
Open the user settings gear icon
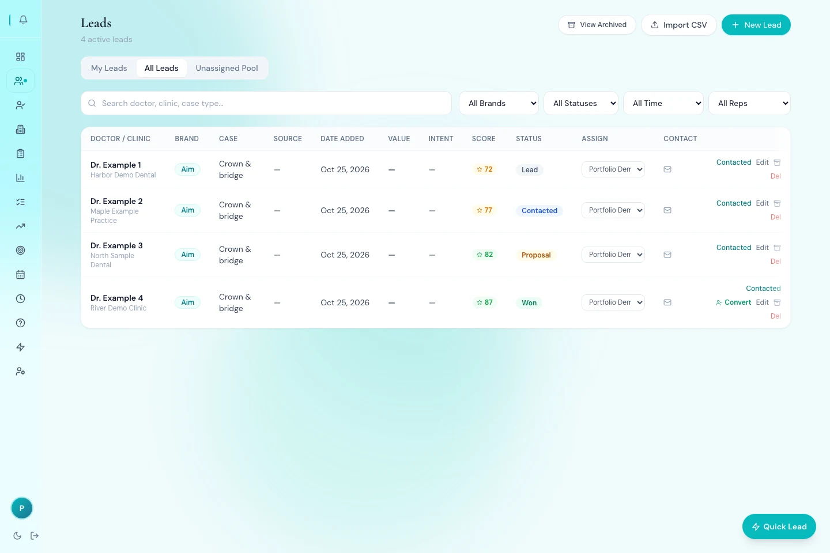[x=20, y=371]
